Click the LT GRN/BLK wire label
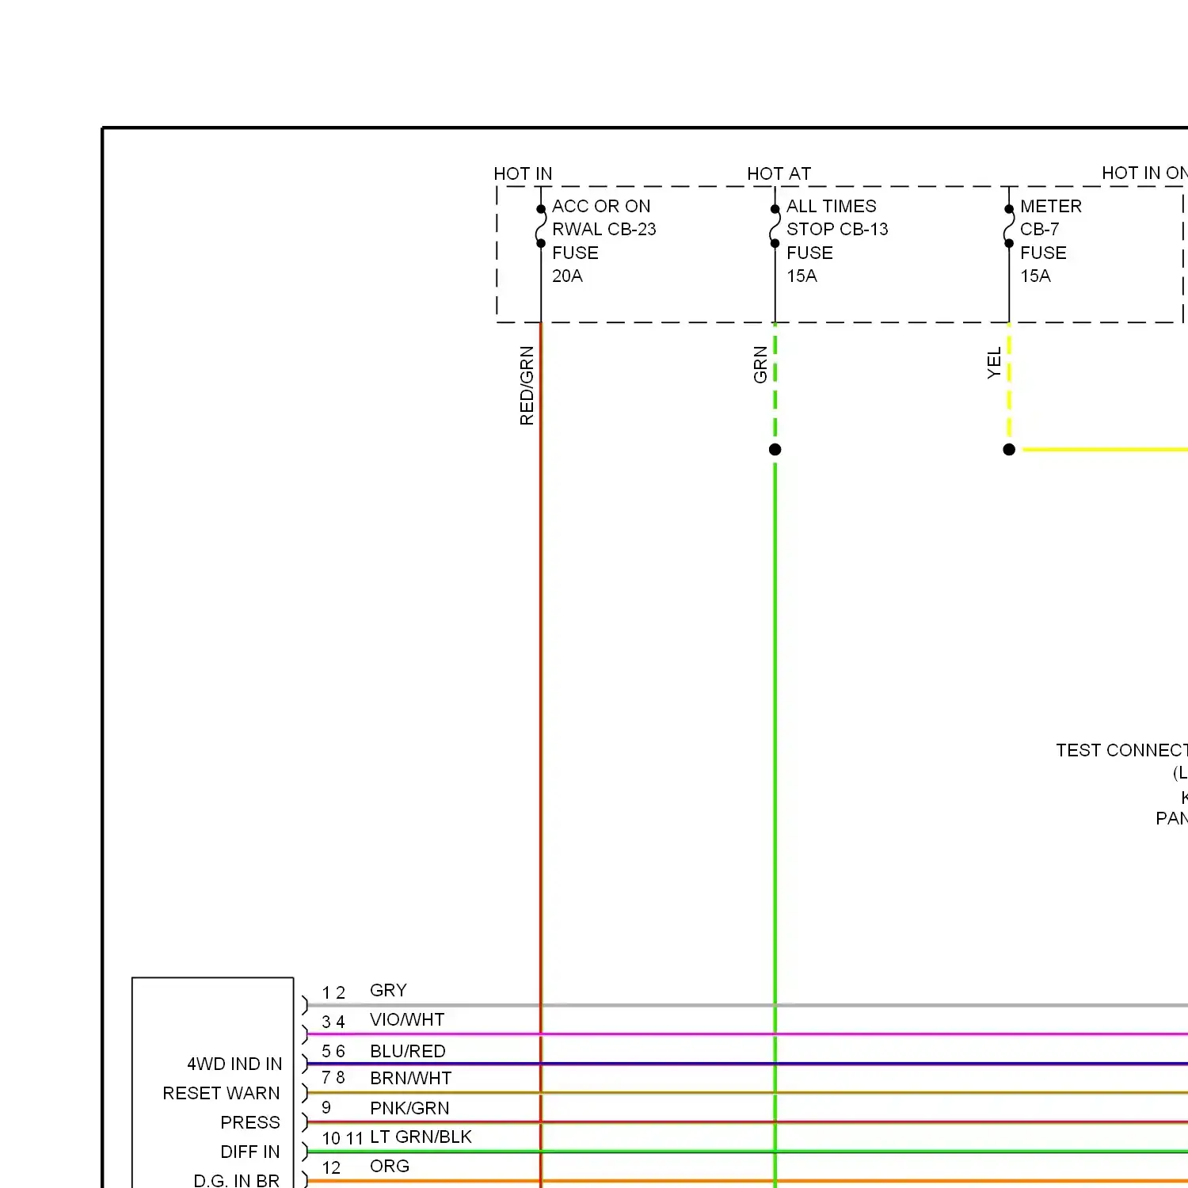 click(421, 1137)
